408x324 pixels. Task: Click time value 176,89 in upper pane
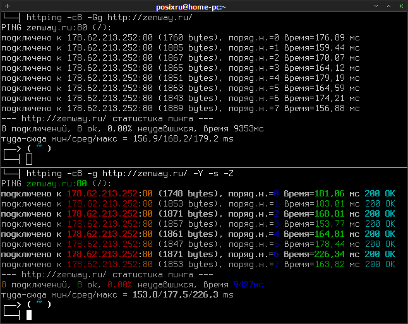click(x=330, y=38)
